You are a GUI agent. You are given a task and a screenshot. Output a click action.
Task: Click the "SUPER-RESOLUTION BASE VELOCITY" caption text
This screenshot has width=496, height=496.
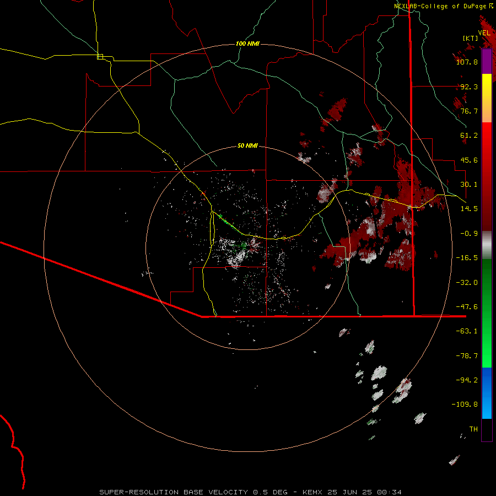(174, 492)
